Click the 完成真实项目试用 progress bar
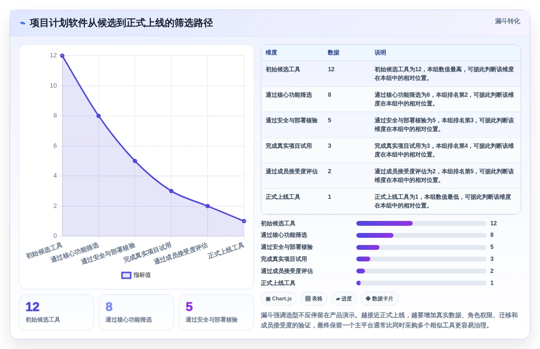 (x=421, y=259)
